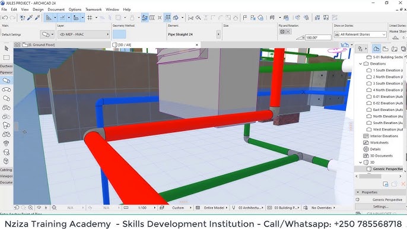The width and height of the screenshot is (407, 229).
Task: Click the Adjust tool icon beside scissors
Action: point(198,18)
